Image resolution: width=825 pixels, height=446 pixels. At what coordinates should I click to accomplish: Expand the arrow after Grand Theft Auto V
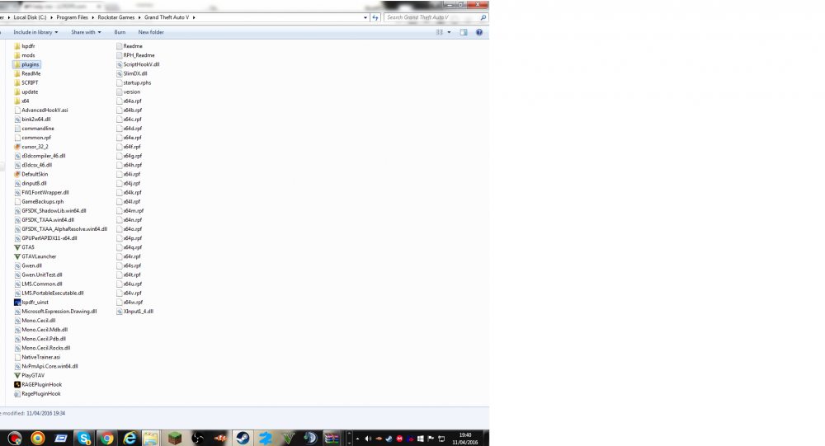(x=194, y=17)
